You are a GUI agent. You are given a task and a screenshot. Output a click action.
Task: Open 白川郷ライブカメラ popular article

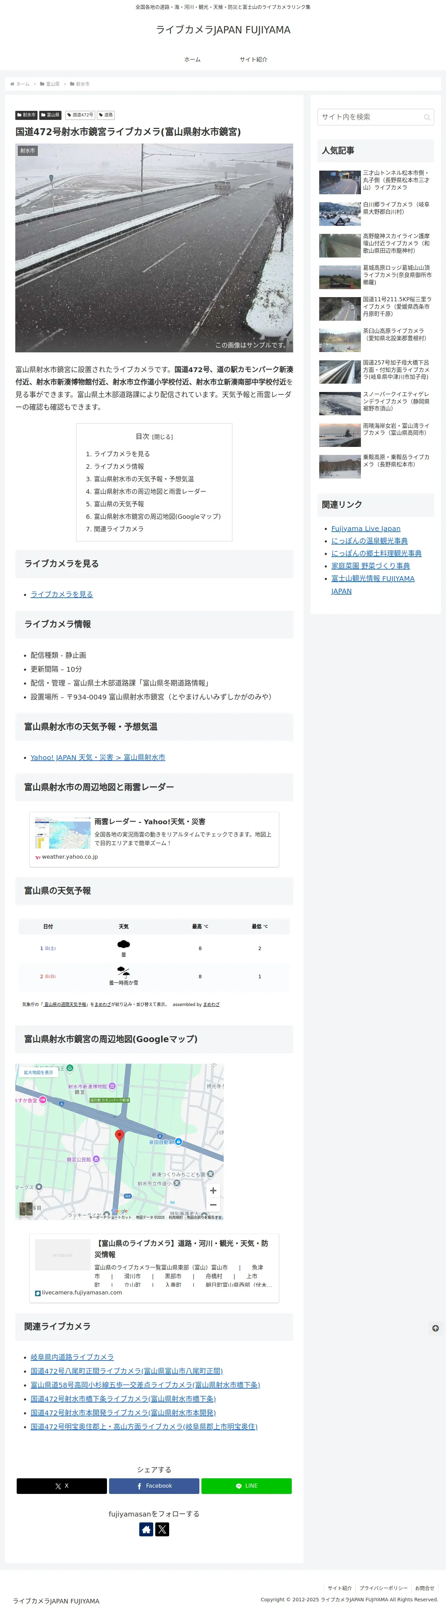pyautogui.click(x=375, y=214)
